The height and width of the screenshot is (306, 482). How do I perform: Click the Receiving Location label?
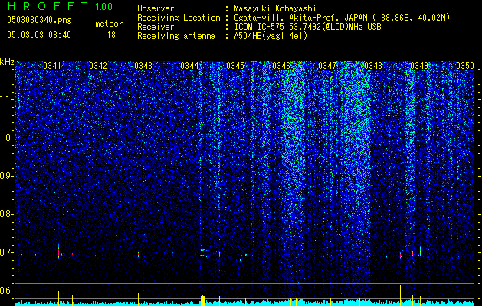click(x=179, y=18)
